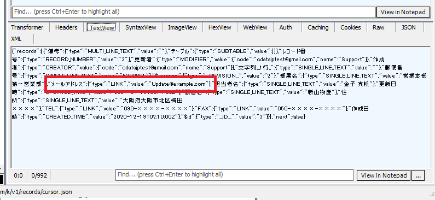Open the Cookies tab
The width and height of the screenshot is (435, 200).
[x=351, y=27]
